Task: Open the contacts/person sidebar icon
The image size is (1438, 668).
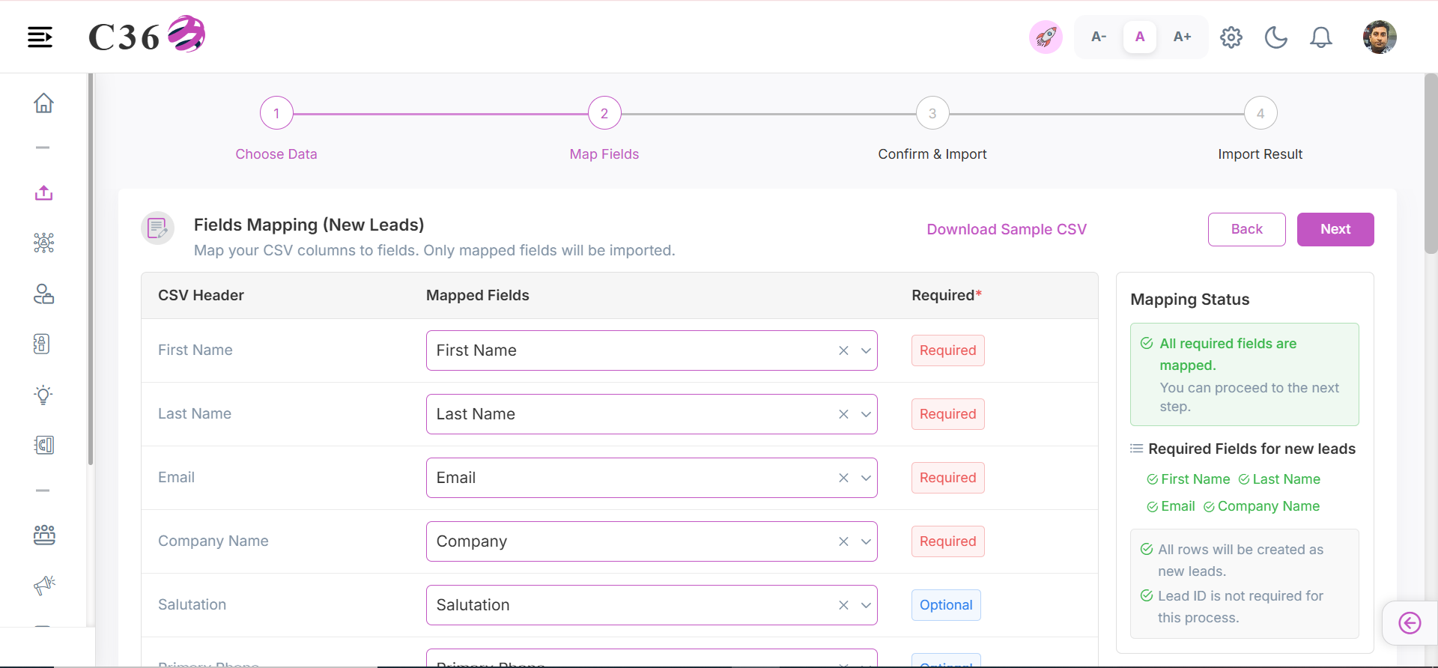Action: point(43,294)
